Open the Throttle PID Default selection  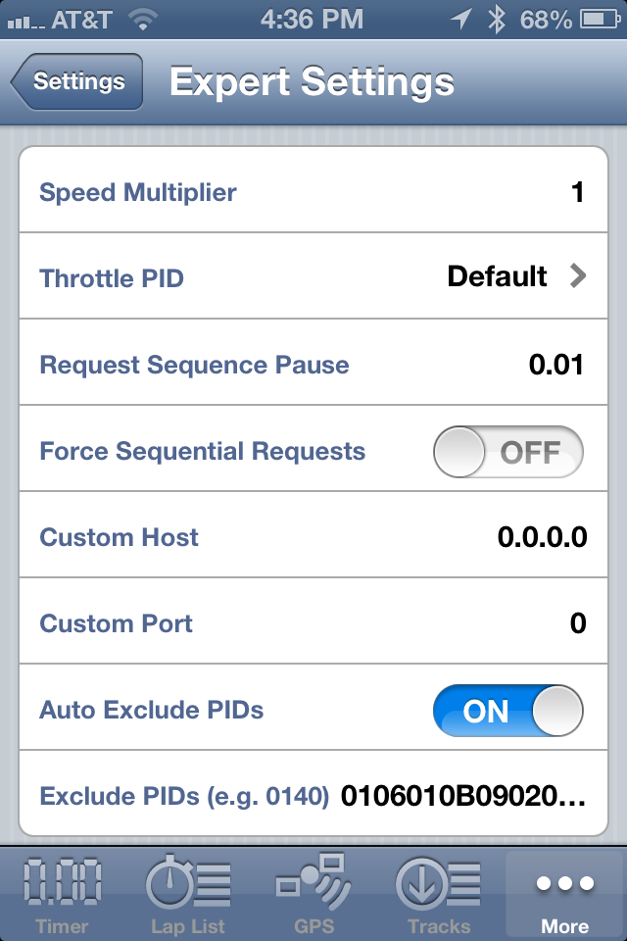pos(497,276)
